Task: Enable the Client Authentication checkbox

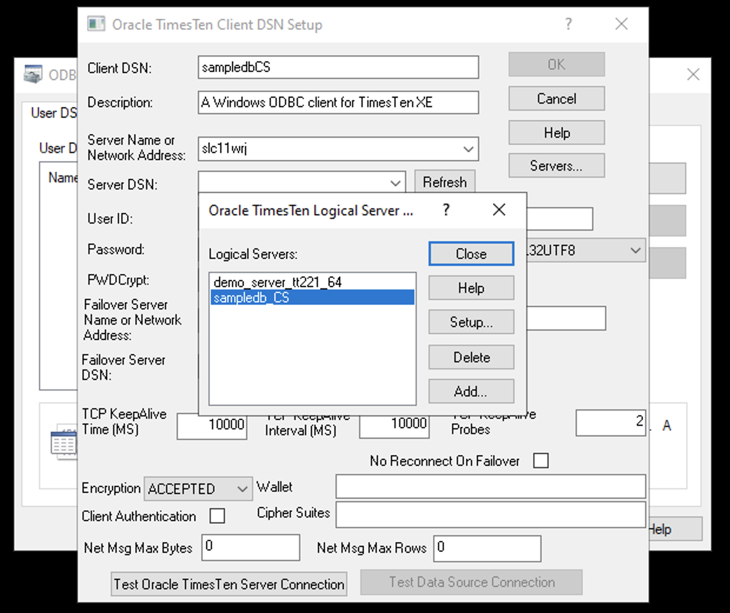Action: 217,516
